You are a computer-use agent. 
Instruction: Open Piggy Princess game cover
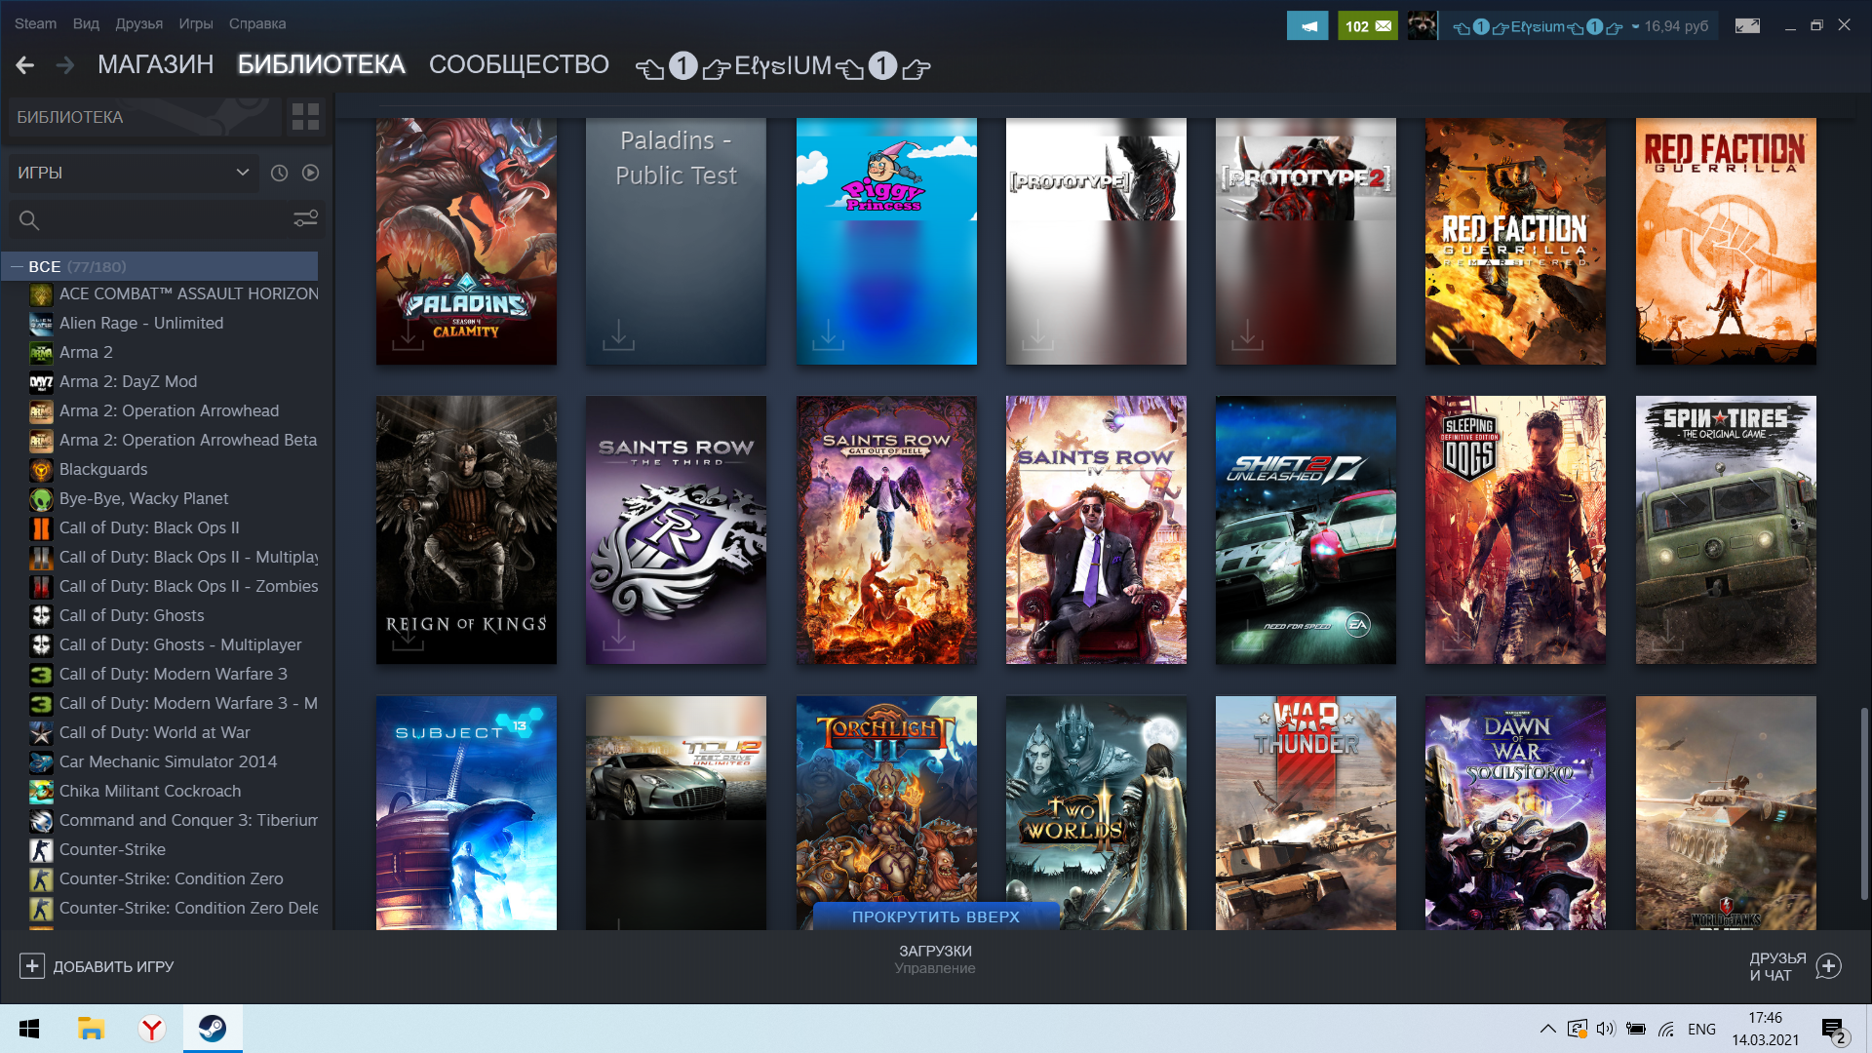coord(886,242)
